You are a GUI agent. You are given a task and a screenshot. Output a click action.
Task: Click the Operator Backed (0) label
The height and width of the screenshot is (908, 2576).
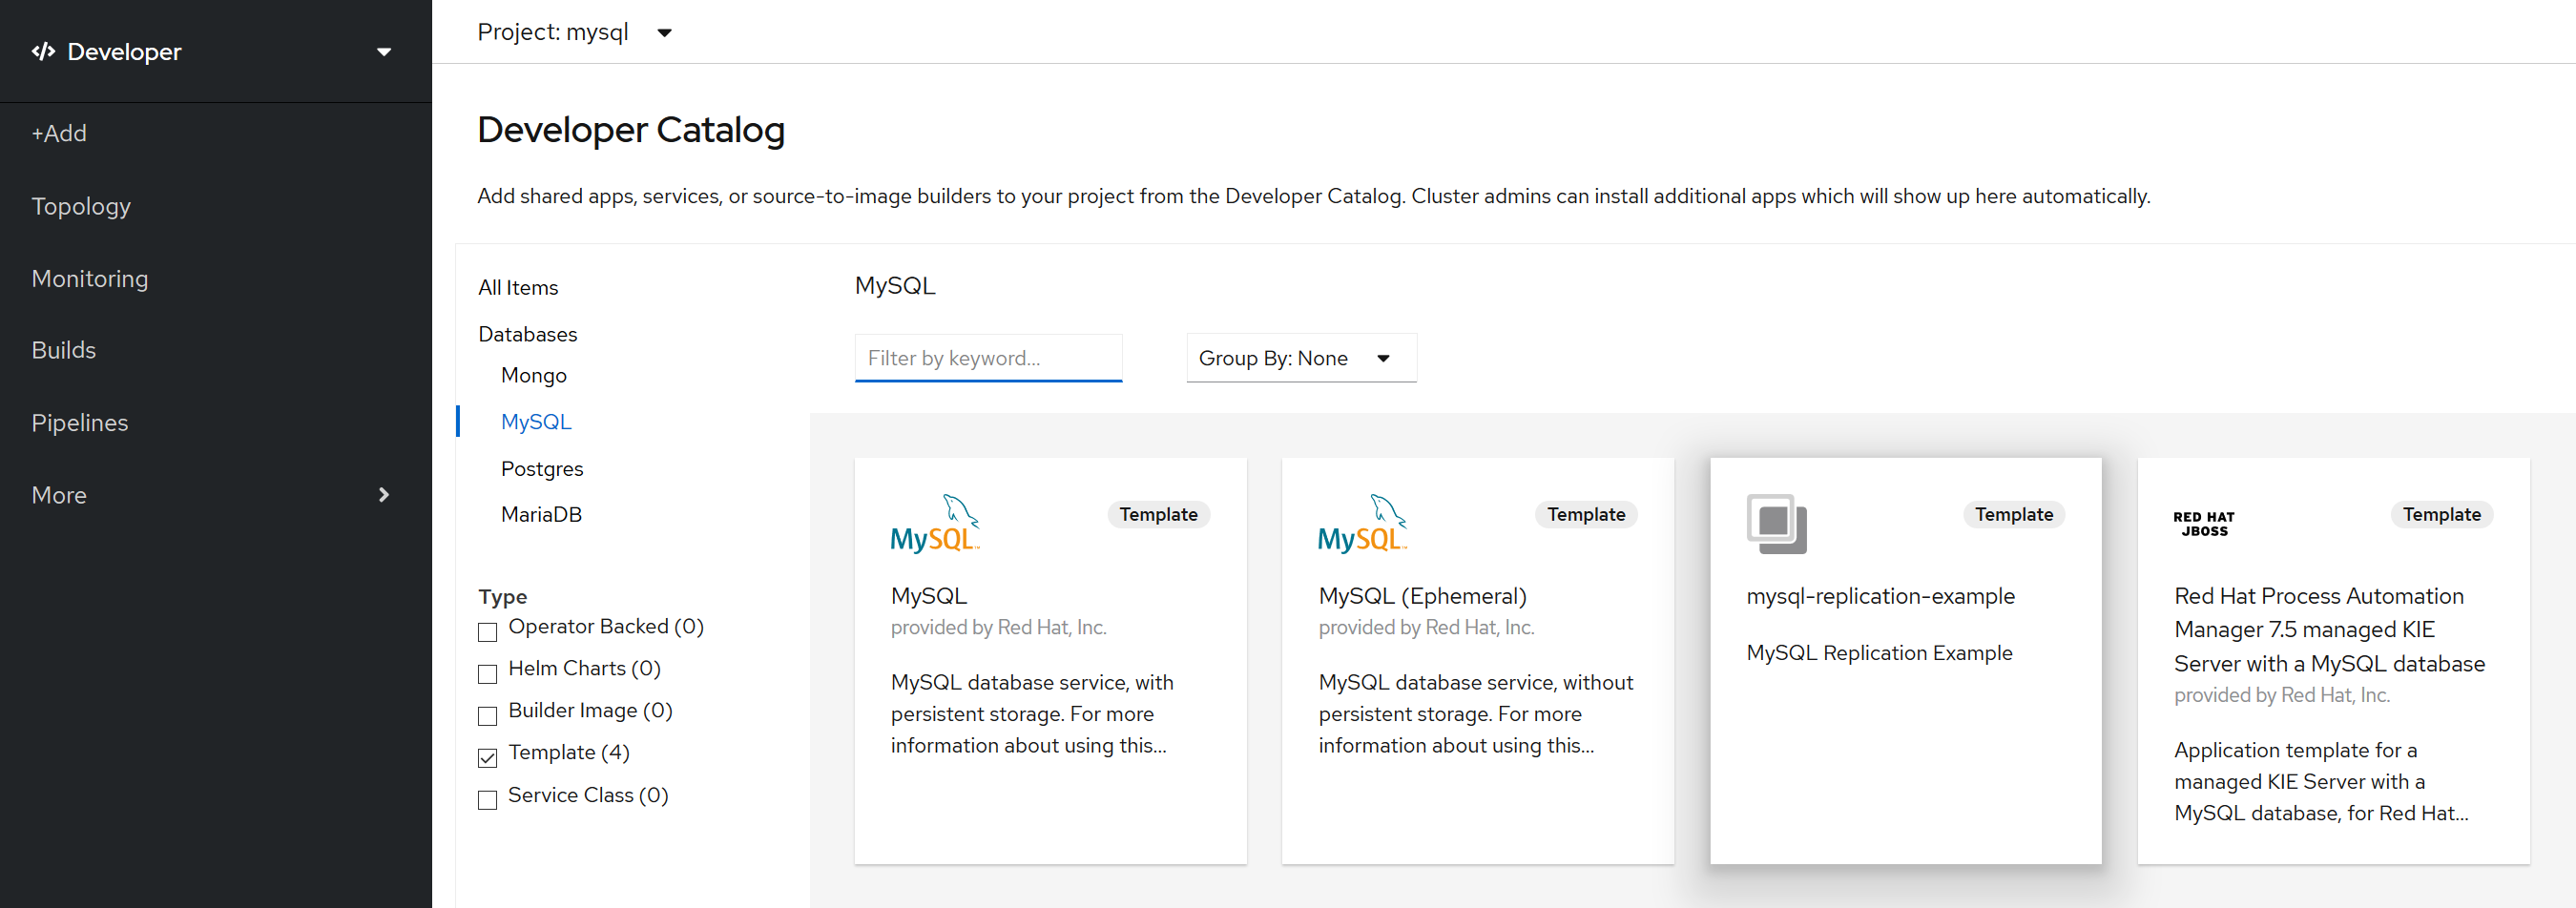pos(606,627)
